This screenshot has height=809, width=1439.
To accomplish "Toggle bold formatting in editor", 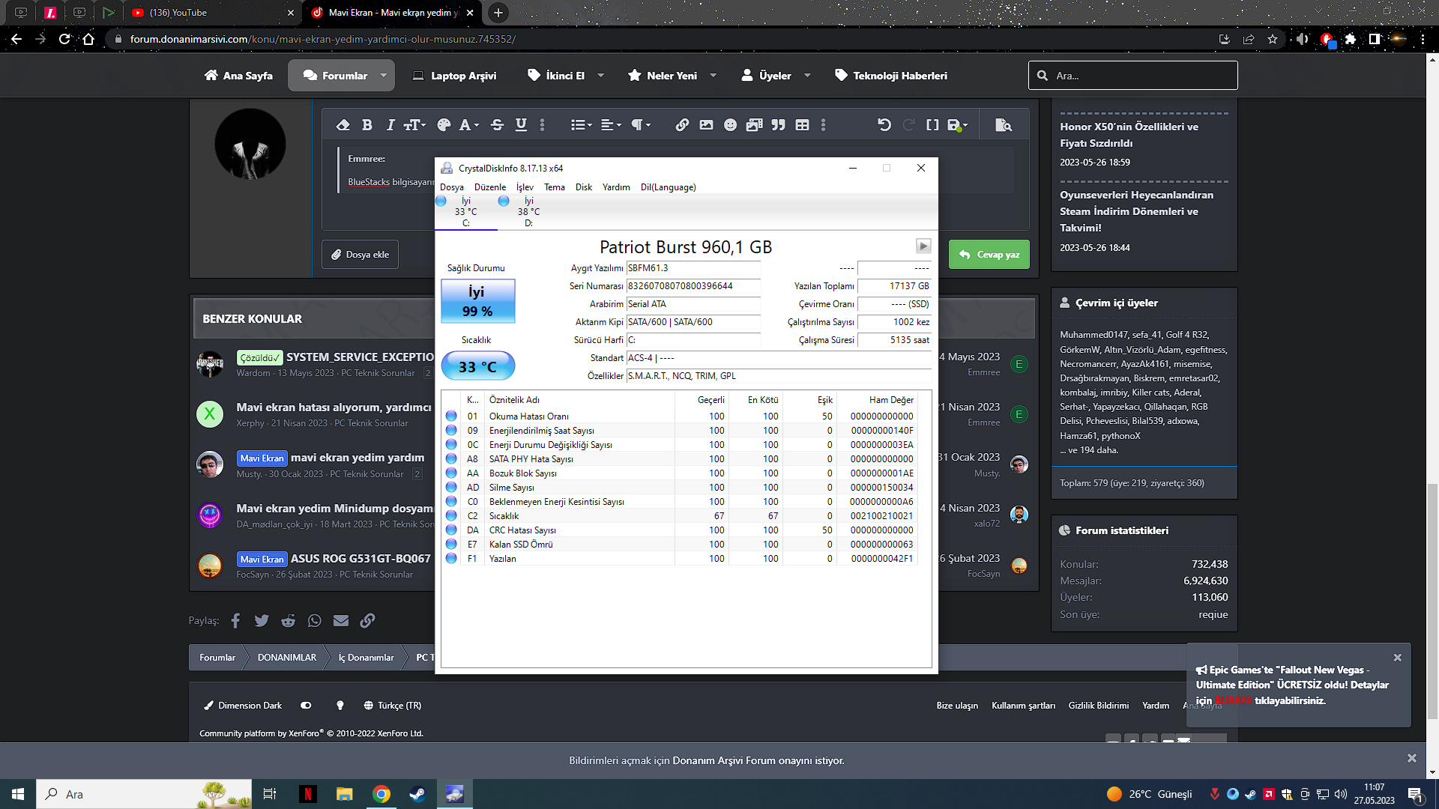I will [x=366, y=125].
